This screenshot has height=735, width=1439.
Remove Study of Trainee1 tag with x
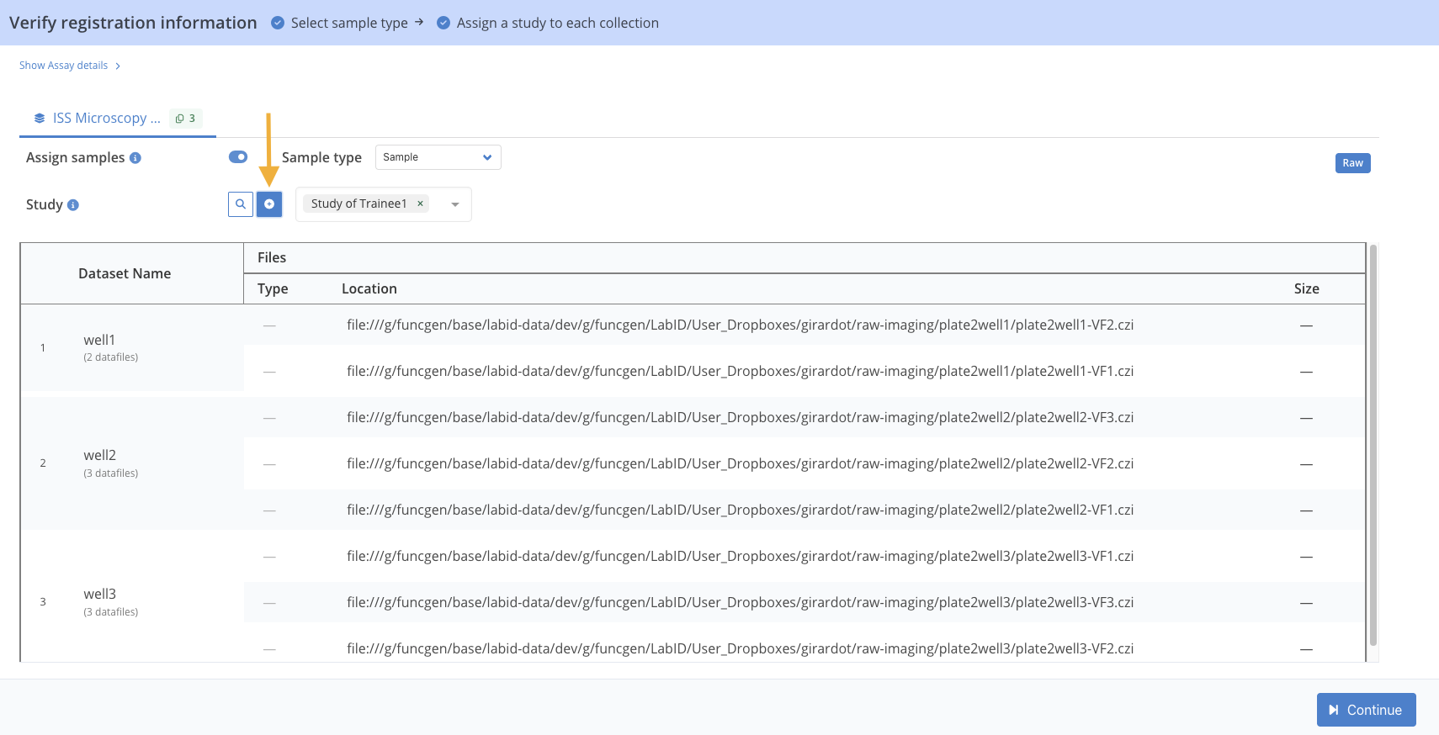tap(420, 204)
